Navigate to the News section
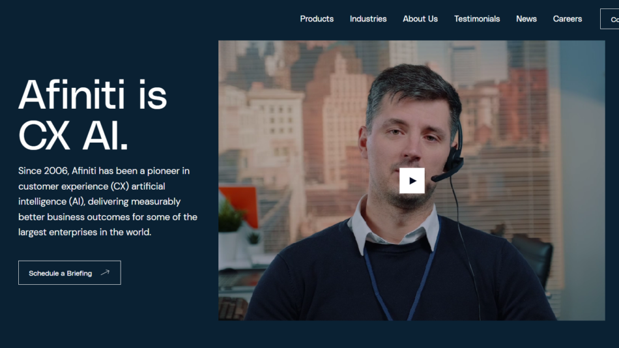This screenshot has width=619, height=348. pyautogui.click(x=526, y=19)
